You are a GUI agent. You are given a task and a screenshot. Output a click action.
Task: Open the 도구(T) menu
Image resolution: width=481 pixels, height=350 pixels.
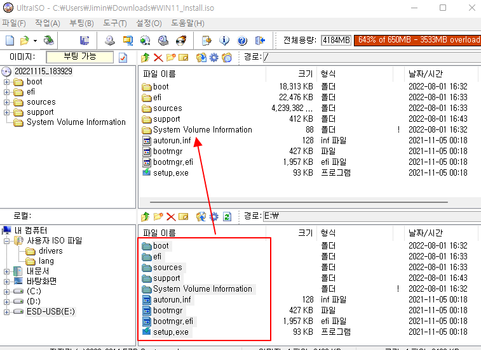(x=115, y=23)
